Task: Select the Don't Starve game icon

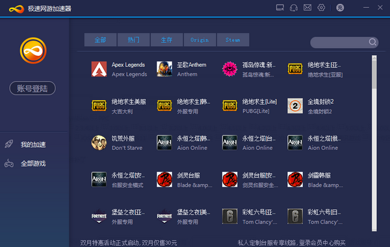Action: point(99,143)
